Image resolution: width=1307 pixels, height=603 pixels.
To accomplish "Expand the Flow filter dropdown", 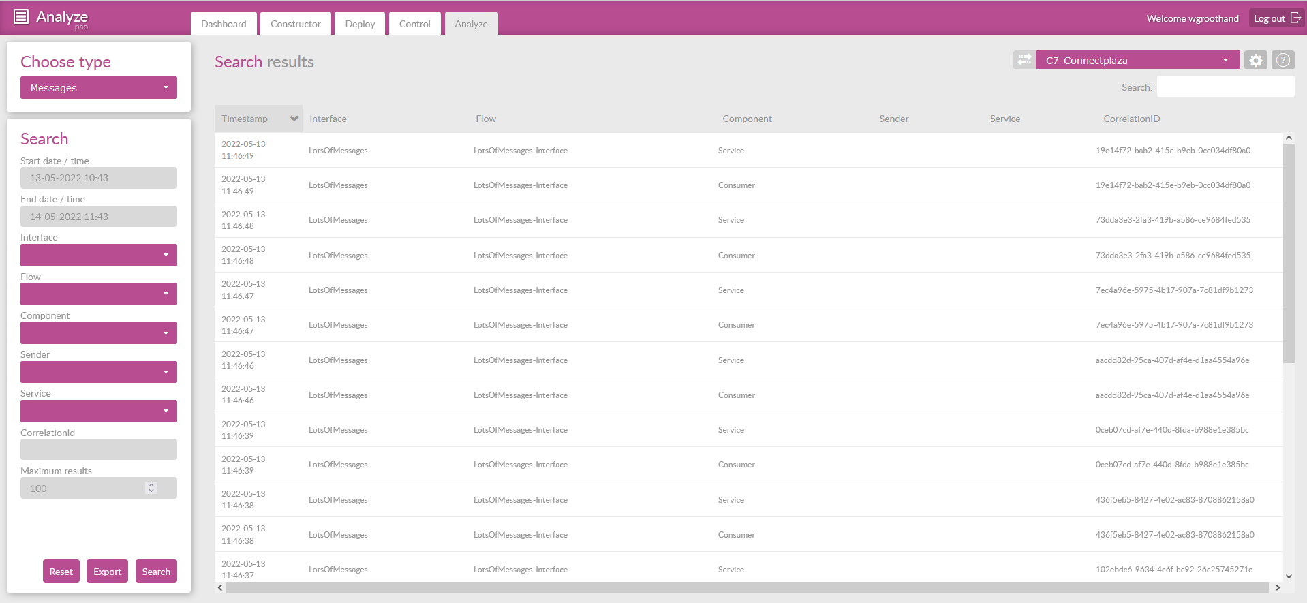I will pyautogui.click(x=99, y=294).
